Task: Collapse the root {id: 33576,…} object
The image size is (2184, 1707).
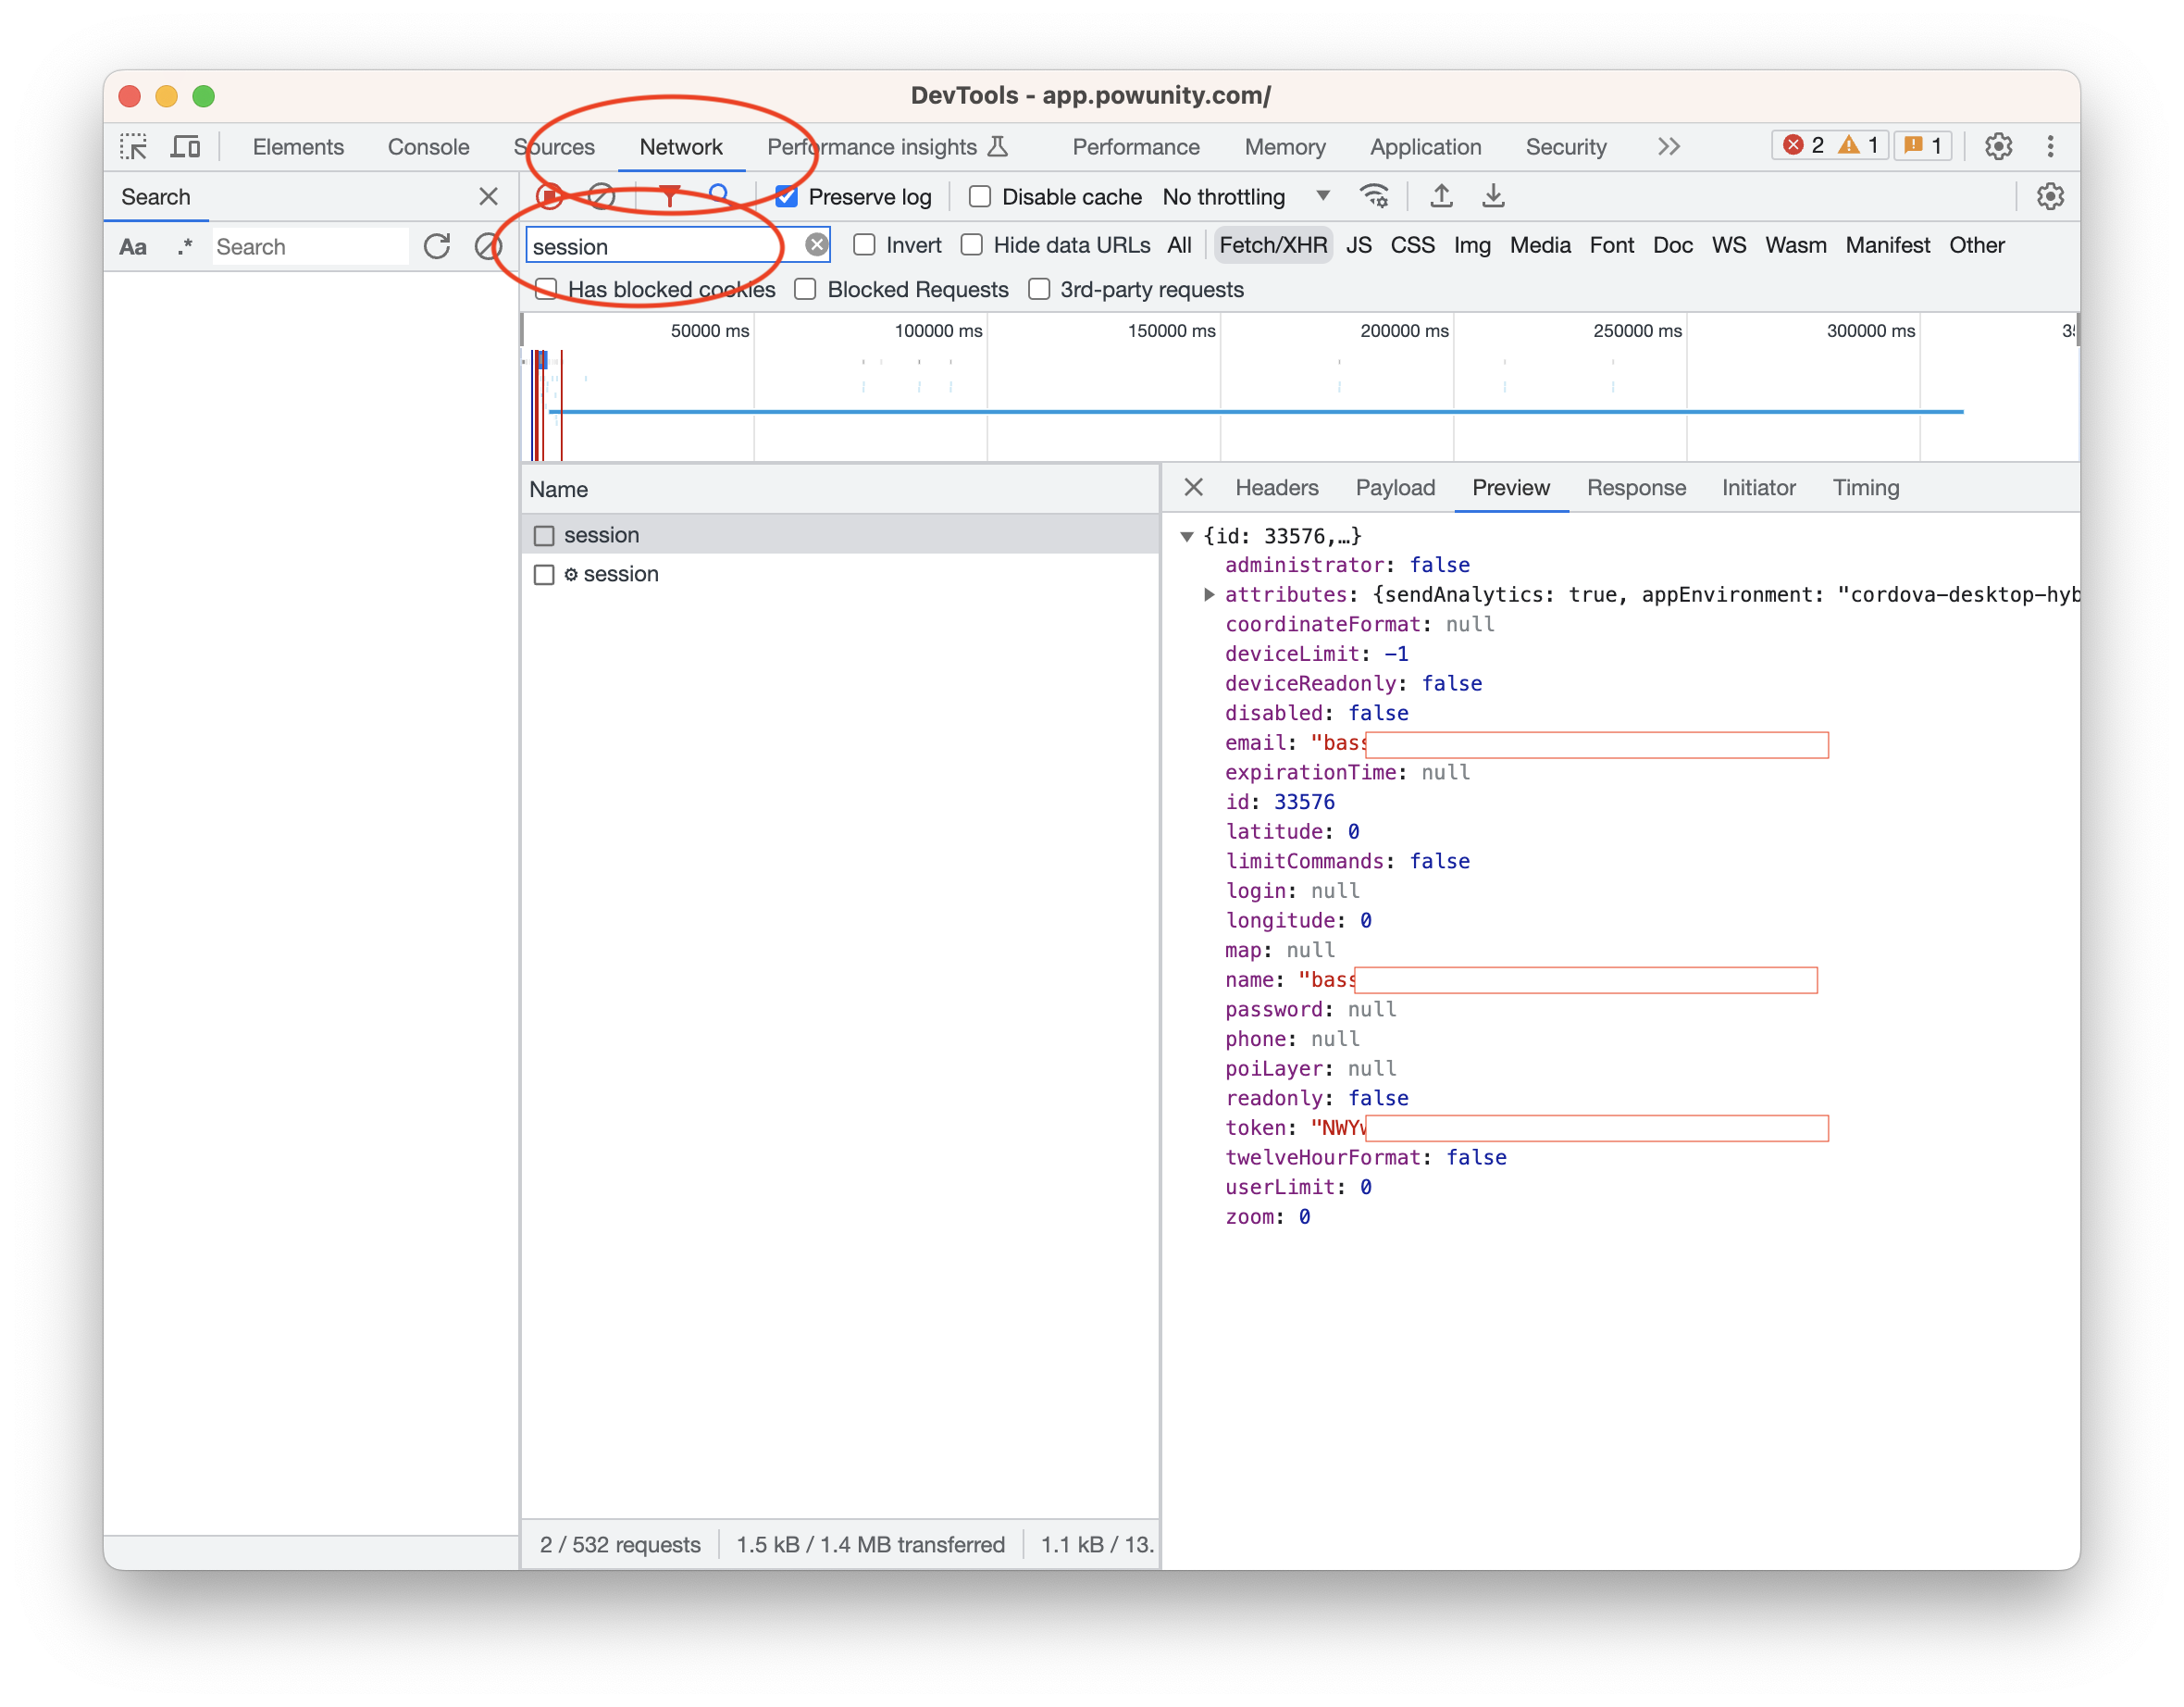Action: [x=1187, y=536]
